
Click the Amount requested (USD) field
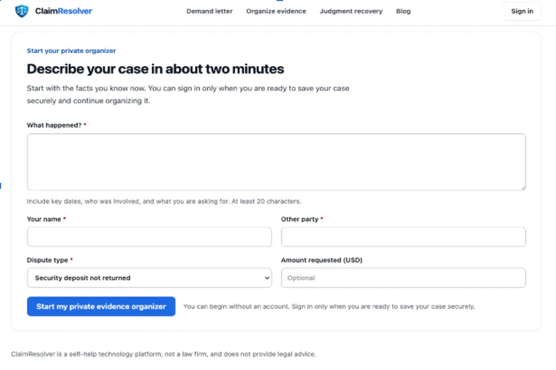point(403,278)
